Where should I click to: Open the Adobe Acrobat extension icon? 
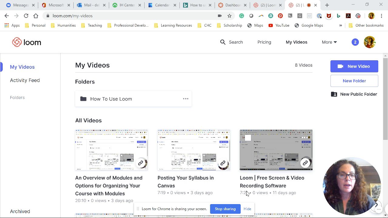point(348,16)
